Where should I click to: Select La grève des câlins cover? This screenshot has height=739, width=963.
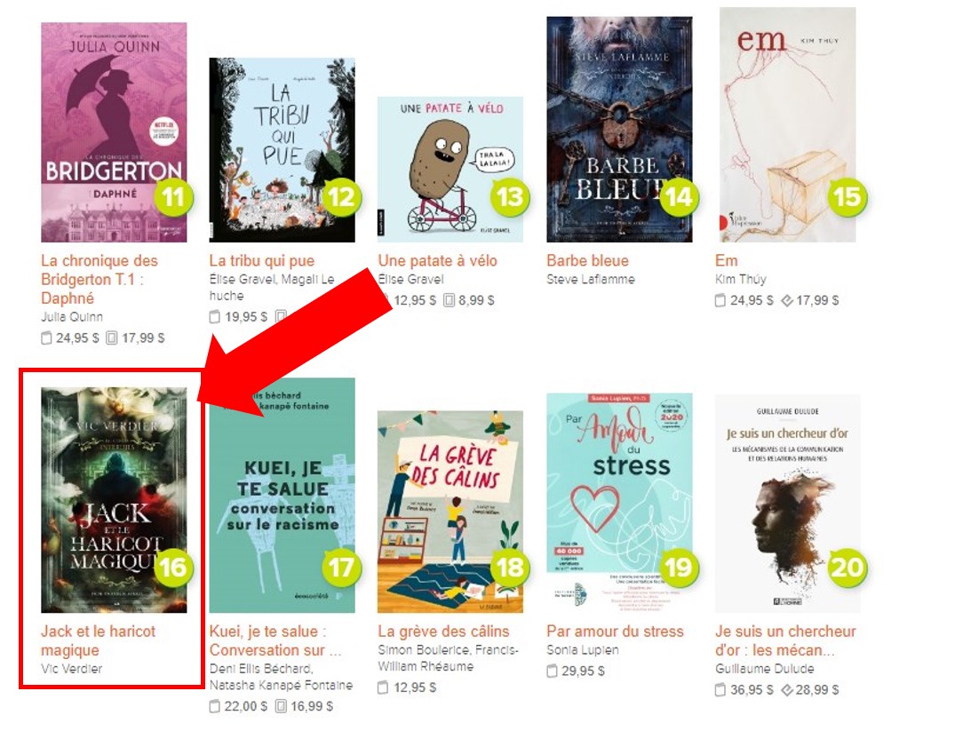pyautogui.click(x=450, y=512)
